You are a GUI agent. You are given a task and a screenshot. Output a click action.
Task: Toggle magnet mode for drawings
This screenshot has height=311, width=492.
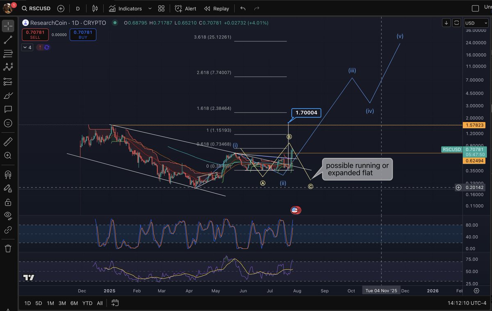tap(8, 174)
